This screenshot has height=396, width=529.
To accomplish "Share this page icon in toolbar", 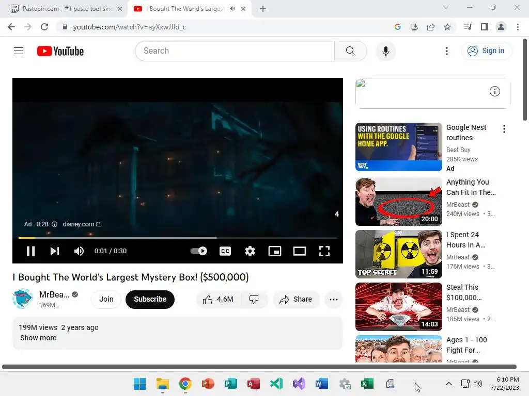I will [x=430, y=27].
